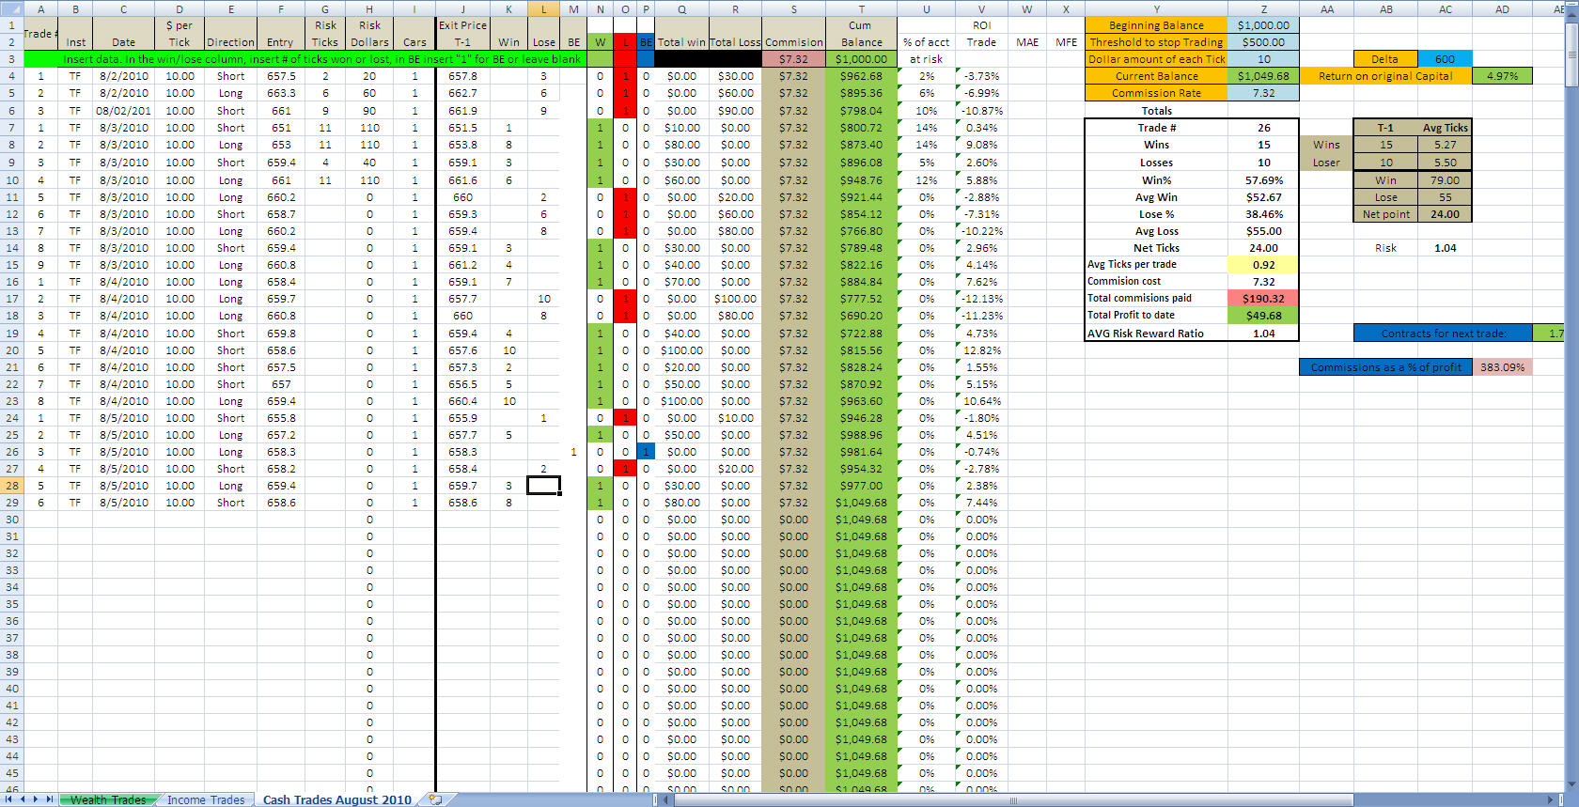
Task: Click the Win% value 57.69%
Action: coord(1263,180)
